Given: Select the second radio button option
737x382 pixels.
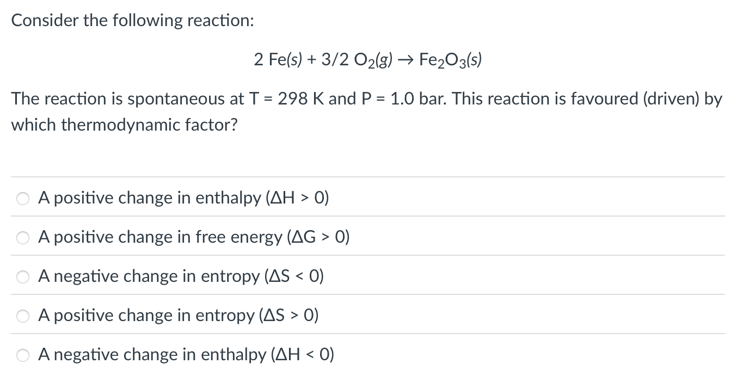Looking at the screenshot, I should (22, 237).
